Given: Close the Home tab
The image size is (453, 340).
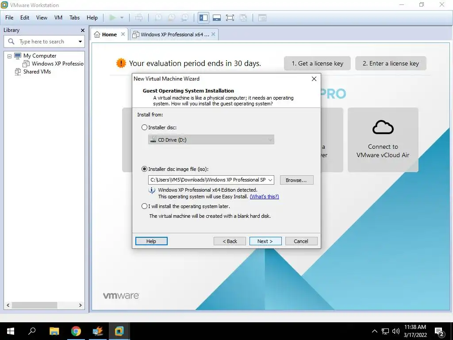Looking at the screenshot, I should click(x=123, y=34).
